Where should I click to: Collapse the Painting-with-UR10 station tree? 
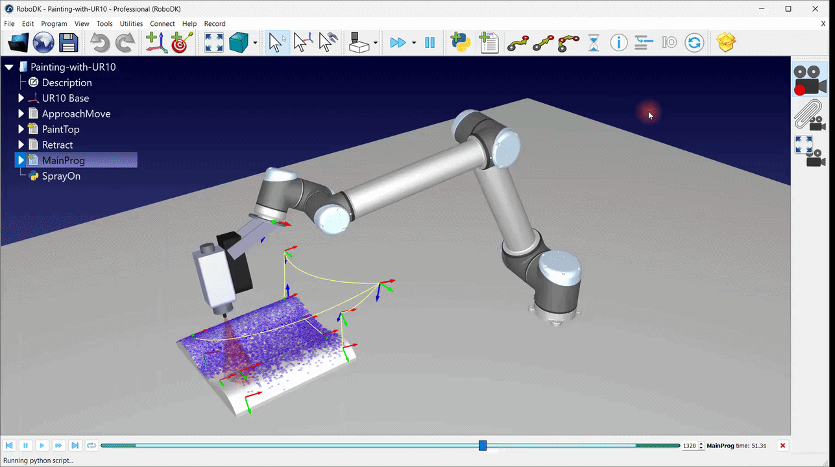(9, 67)
